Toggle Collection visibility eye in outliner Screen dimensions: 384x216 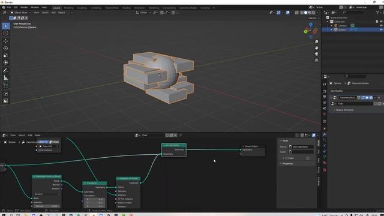(381, 22)
